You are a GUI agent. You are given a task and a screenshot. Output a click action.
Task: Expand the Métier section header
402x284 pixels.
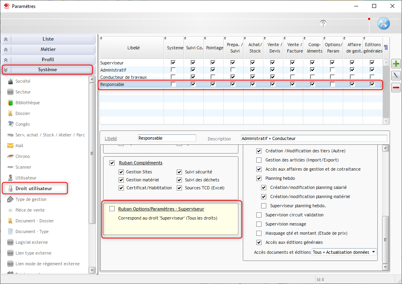(48, 49)
